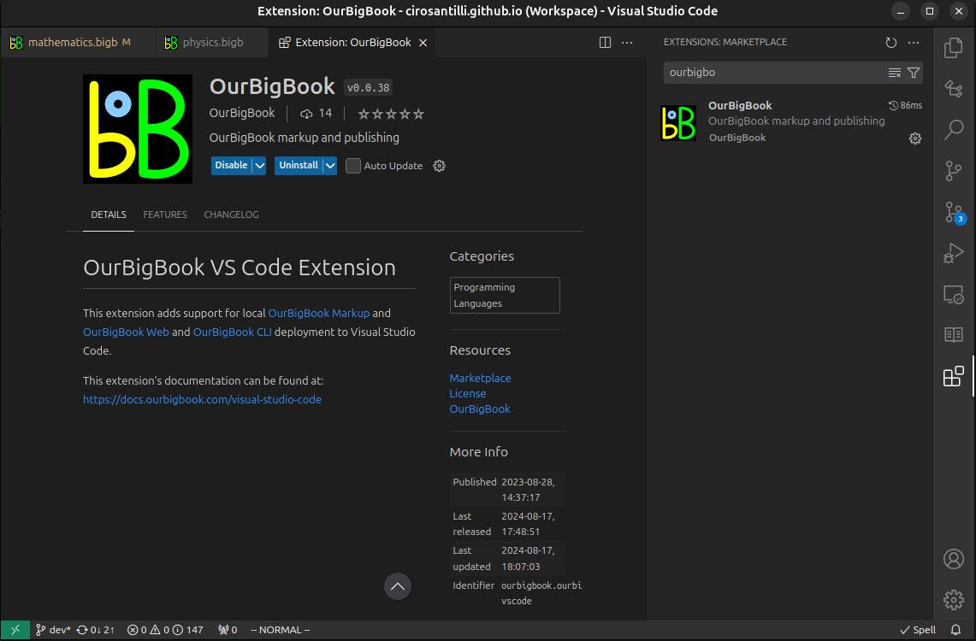Click the Programming Languages category tag
Viewport: 976px width, 641px height.
504,296
